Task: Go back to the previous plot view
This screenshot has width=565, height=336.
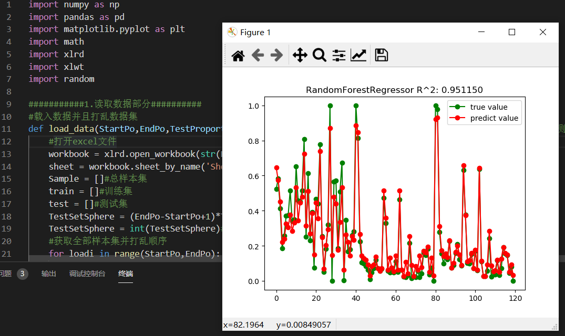Action: (x=258, y=55)
